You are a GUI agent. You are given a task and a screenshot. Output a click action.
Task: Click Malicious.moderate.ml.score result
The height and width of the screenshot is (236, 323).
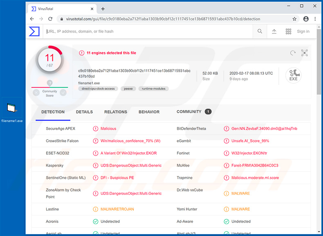255,178
